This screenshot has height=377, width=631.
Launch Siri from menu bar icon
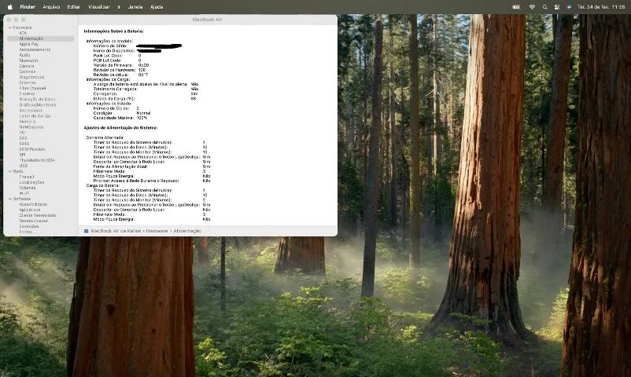[569, 7]
